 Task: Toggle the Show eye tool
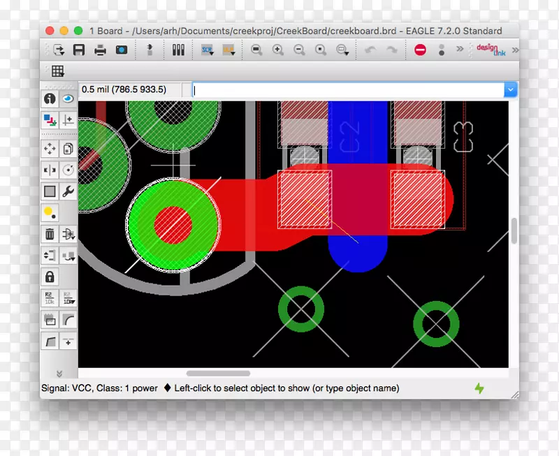coord(68,99)
